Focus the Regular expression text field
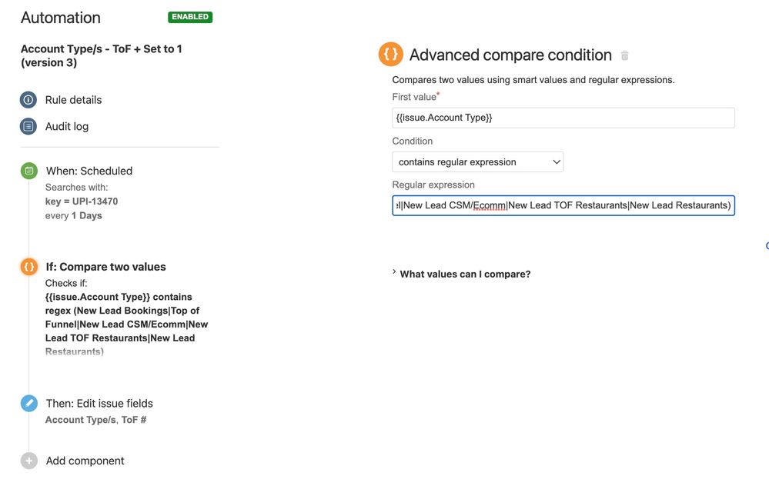 point(563,205)
